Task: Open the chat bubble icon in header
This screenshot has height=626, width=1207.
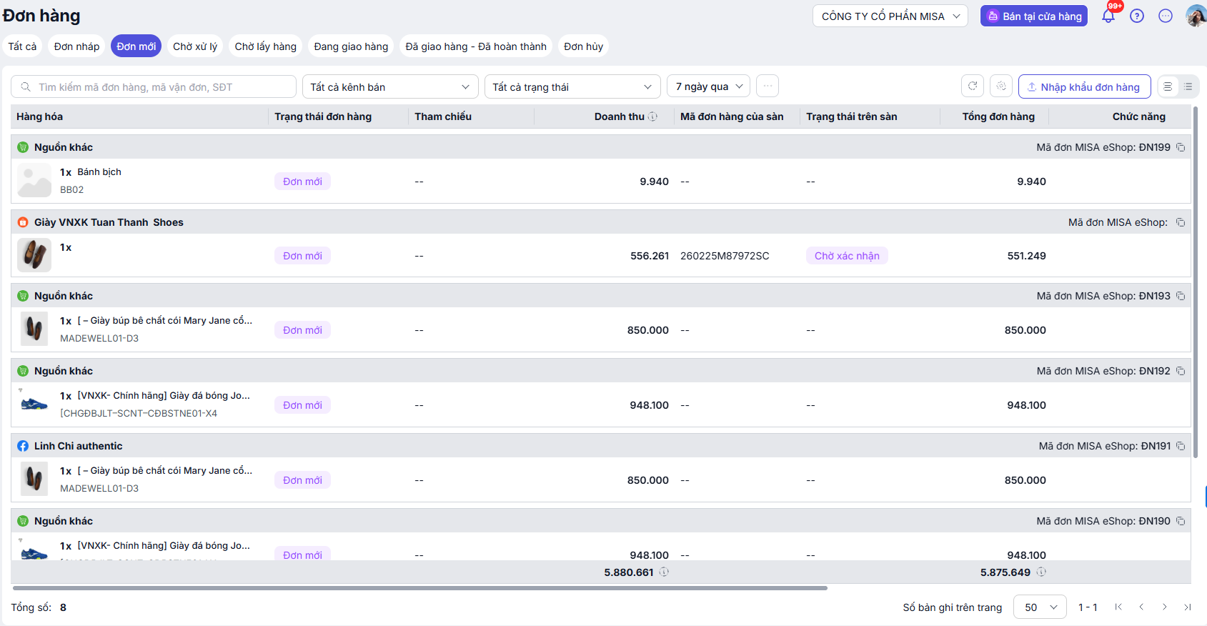Action: [1166, 16]
